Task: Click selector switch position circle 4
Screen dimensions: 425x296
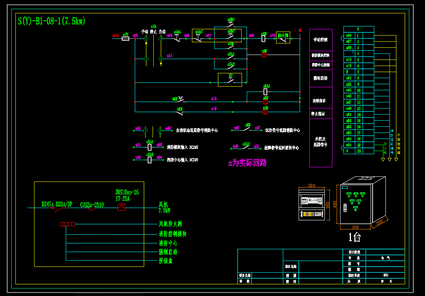Action: [161, 59]
